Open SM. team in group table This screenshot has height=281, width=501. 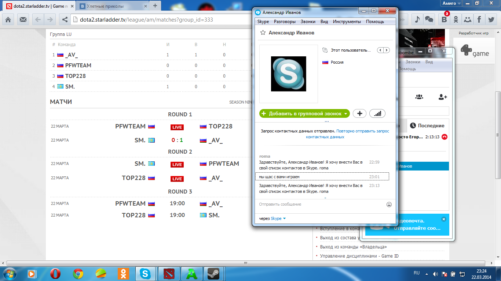tap(70, 87)
